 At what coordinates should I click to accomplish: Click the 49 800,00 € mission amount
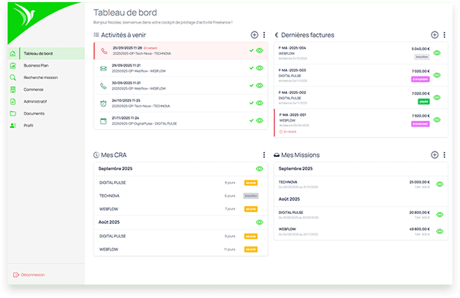point(420,229)
